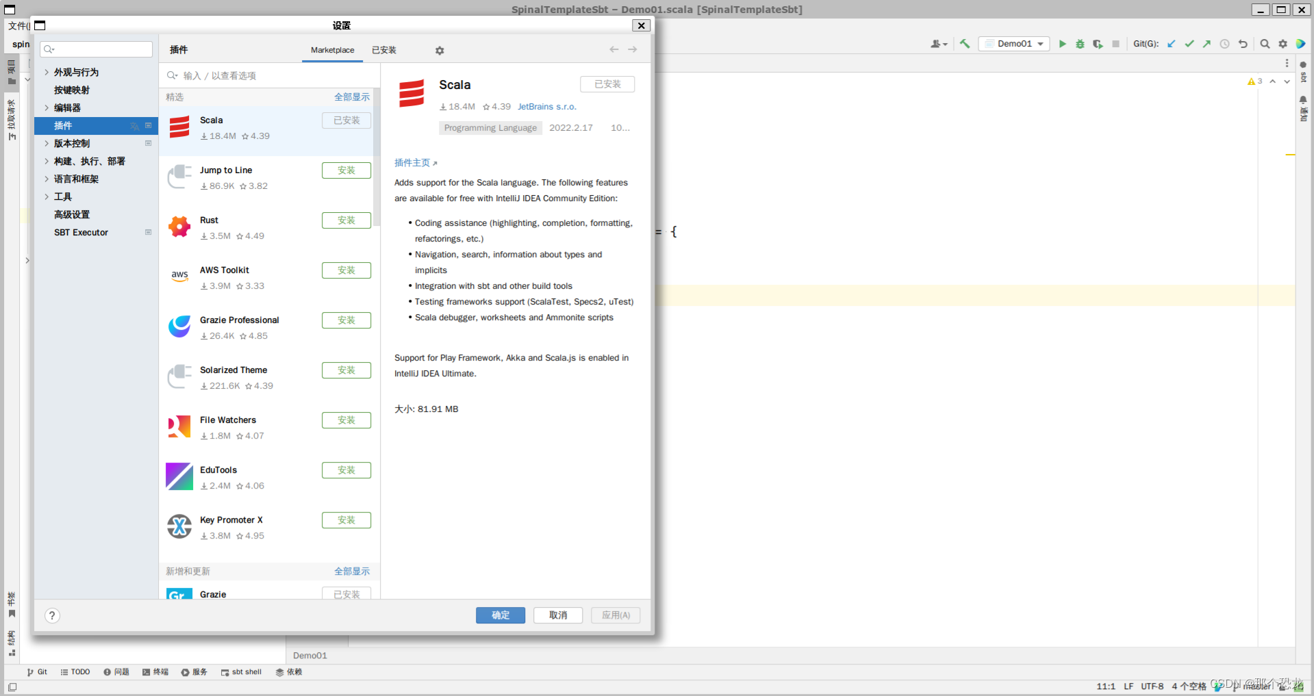Install the Solarized Theme plugin

coord(346,370)
